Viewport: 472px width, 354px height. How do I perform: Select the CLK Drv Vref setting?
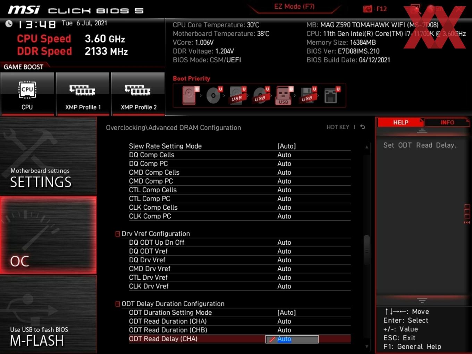coord(240,286)
